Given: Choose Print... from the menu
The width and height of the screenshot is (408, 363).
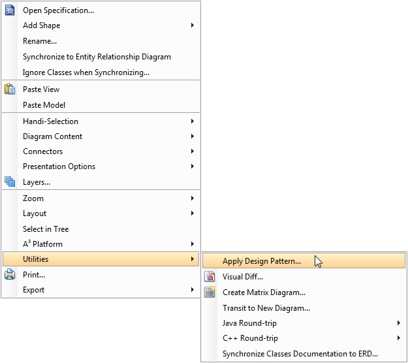Looking at the screenshot, I should [101, 274].
